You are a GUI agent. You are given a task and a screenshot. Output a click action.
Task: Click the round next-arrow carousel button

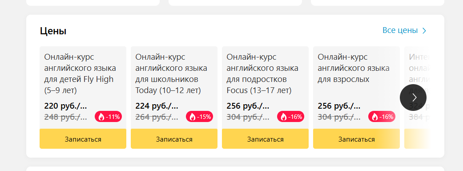413,98
